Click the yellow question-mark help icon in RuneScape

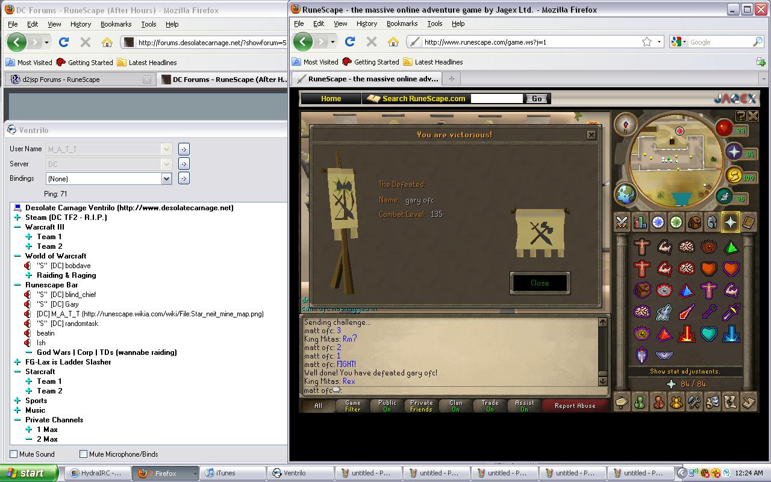click(741, 116)
